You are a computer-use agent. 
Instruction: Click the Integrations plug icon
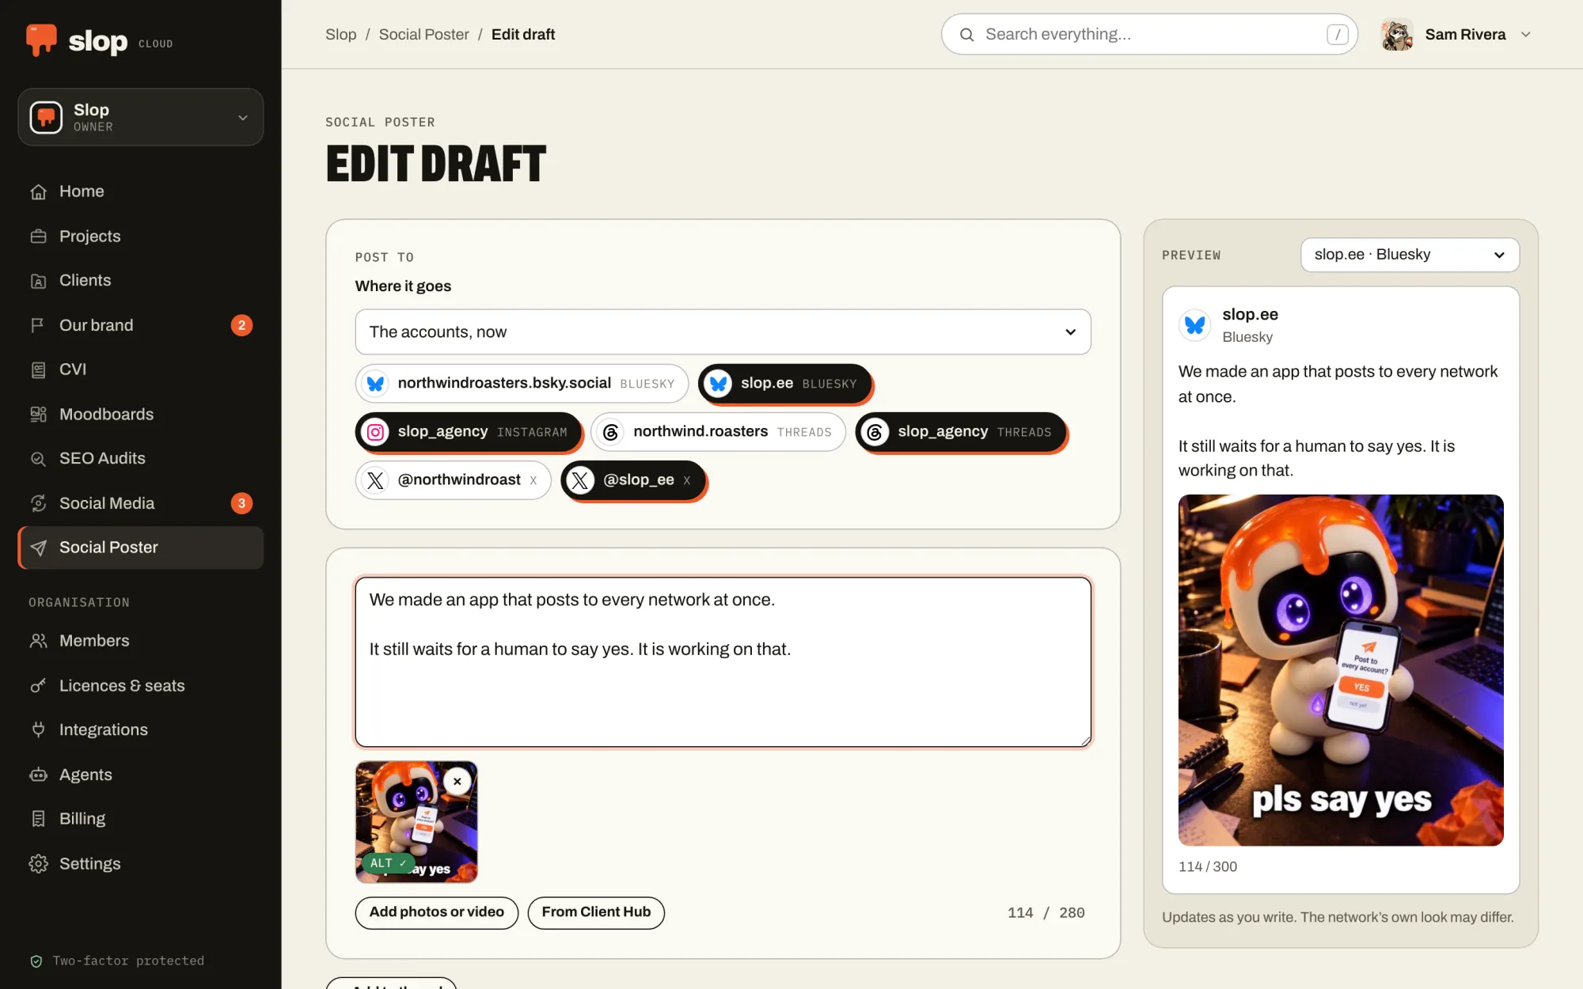38,730
